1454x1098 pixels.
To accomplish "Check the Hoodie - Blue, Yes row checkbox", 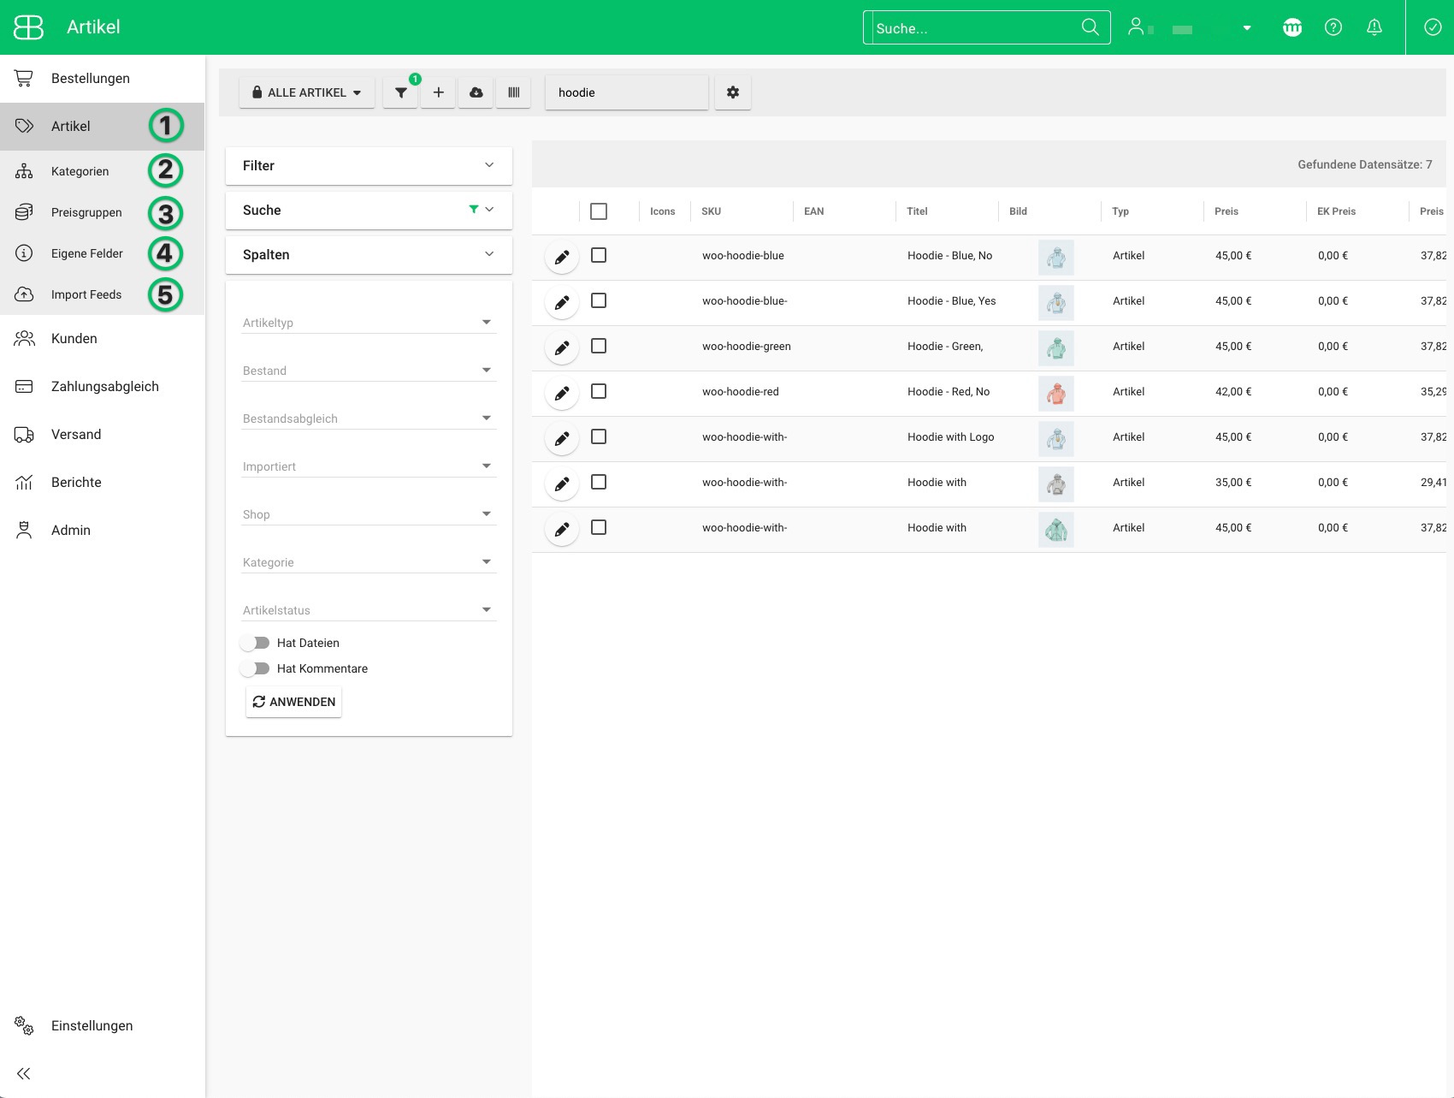I will pyautogui.click(x=599, y=300).
